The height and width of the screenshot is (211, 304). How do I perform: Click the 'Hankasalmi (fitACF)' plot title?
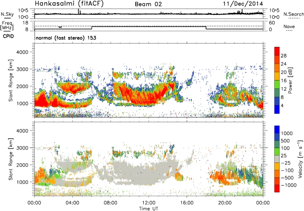tap(69, 4)
